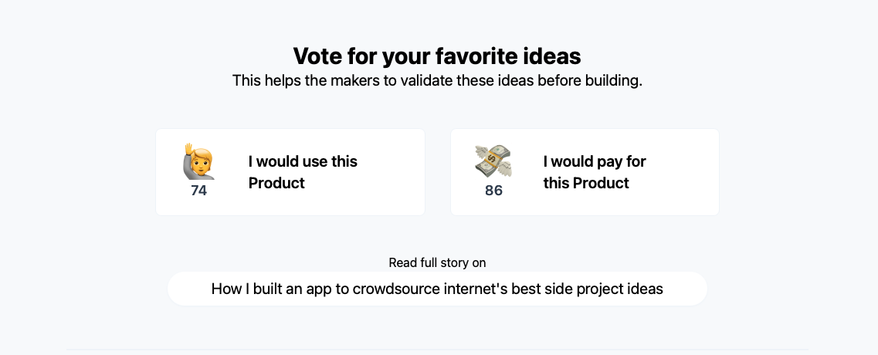Click the raised hand on the person emoji
This screenshot has width=878, height=355.
pos(188,149)
